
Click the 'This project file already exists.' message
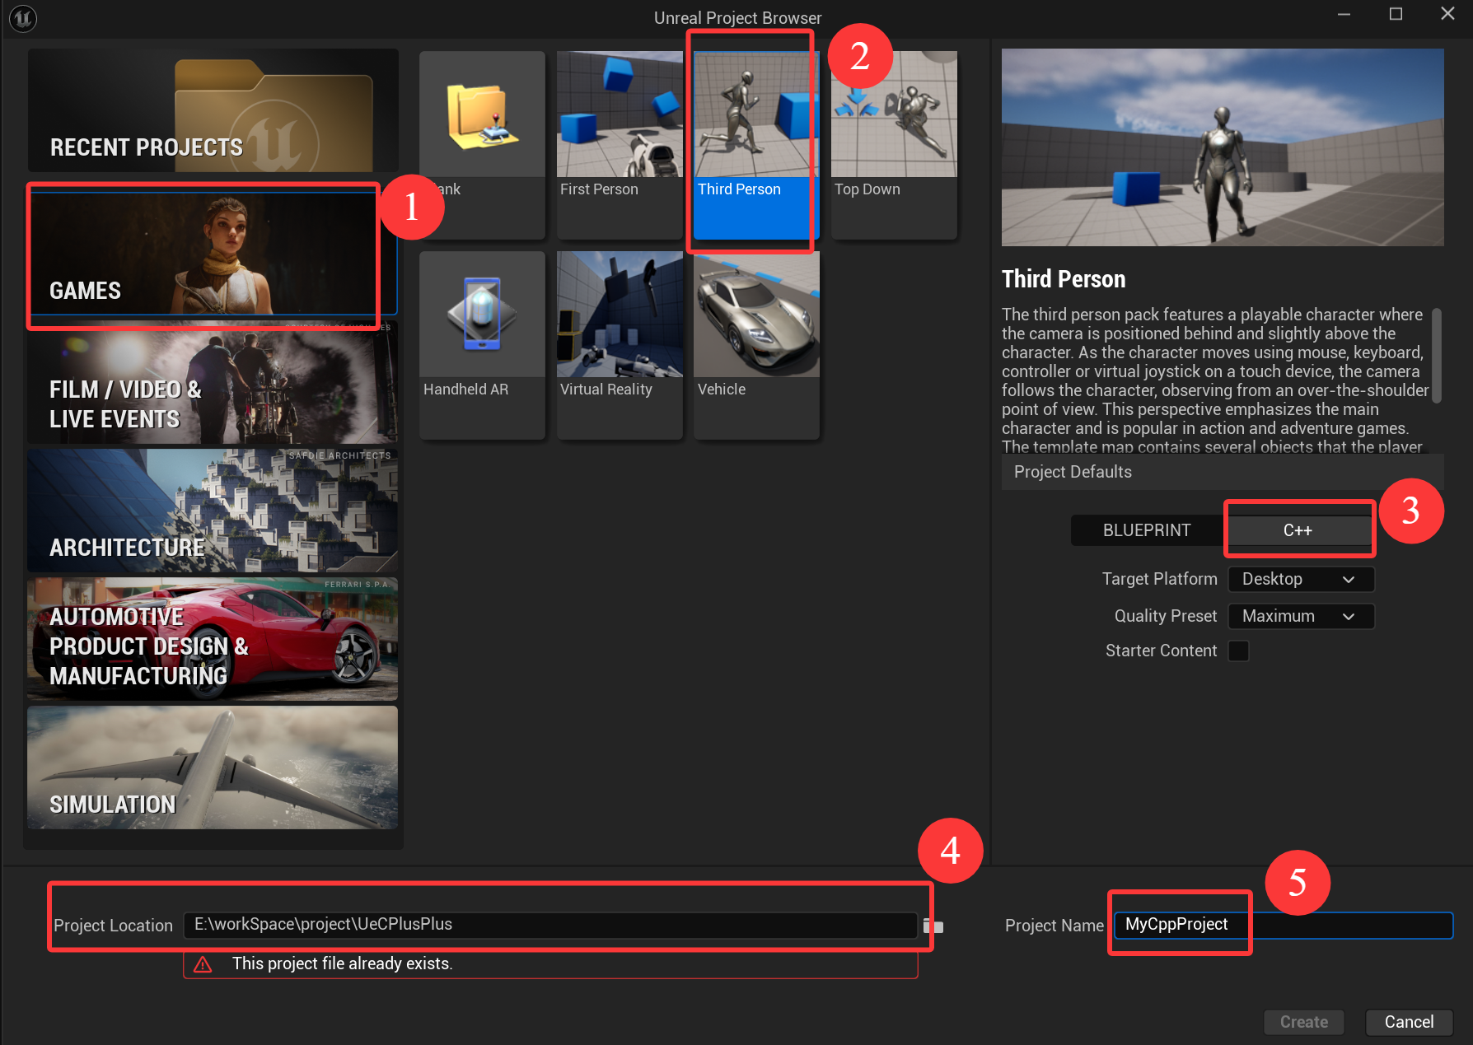(343, 963)
